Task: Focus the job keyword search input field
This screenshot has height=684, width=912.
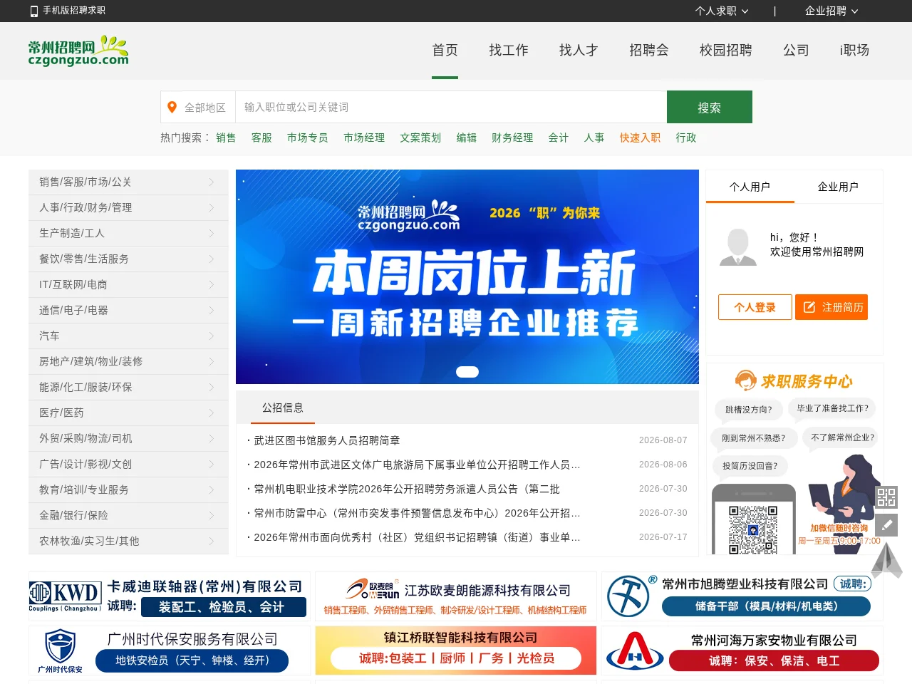Action: coord(451,108)
